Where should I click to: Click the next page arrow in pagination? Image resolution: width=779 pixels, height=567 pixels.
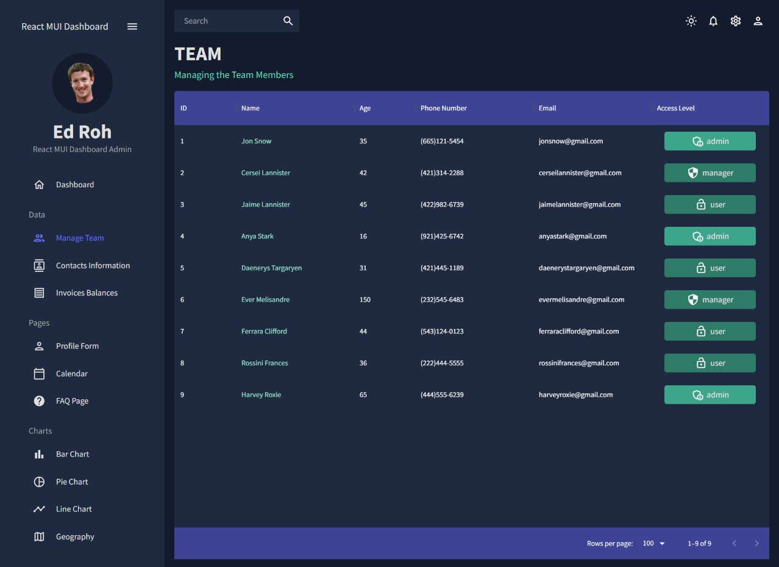[x=756, y=543]
